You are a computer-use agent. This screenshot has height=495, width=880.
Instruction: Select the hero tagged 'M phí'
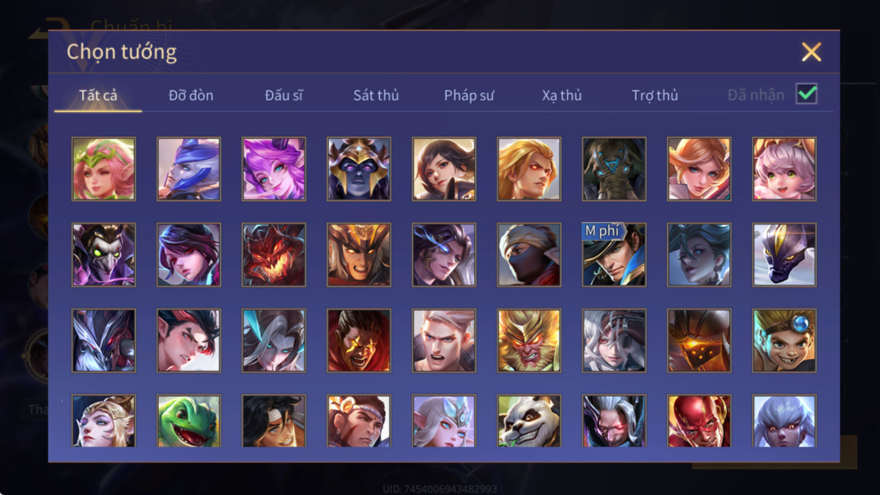click(x=614, y=255)
